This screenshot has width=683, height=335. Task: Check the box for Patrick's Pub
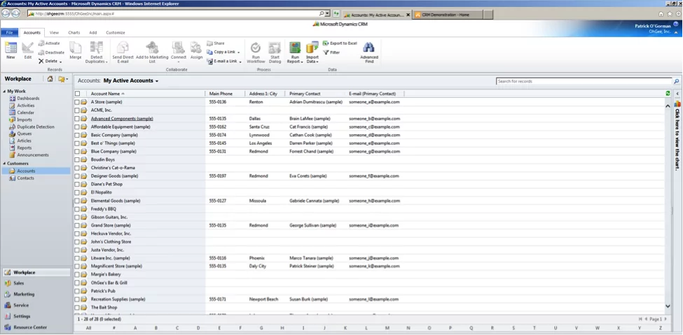(x=77, y=291)
